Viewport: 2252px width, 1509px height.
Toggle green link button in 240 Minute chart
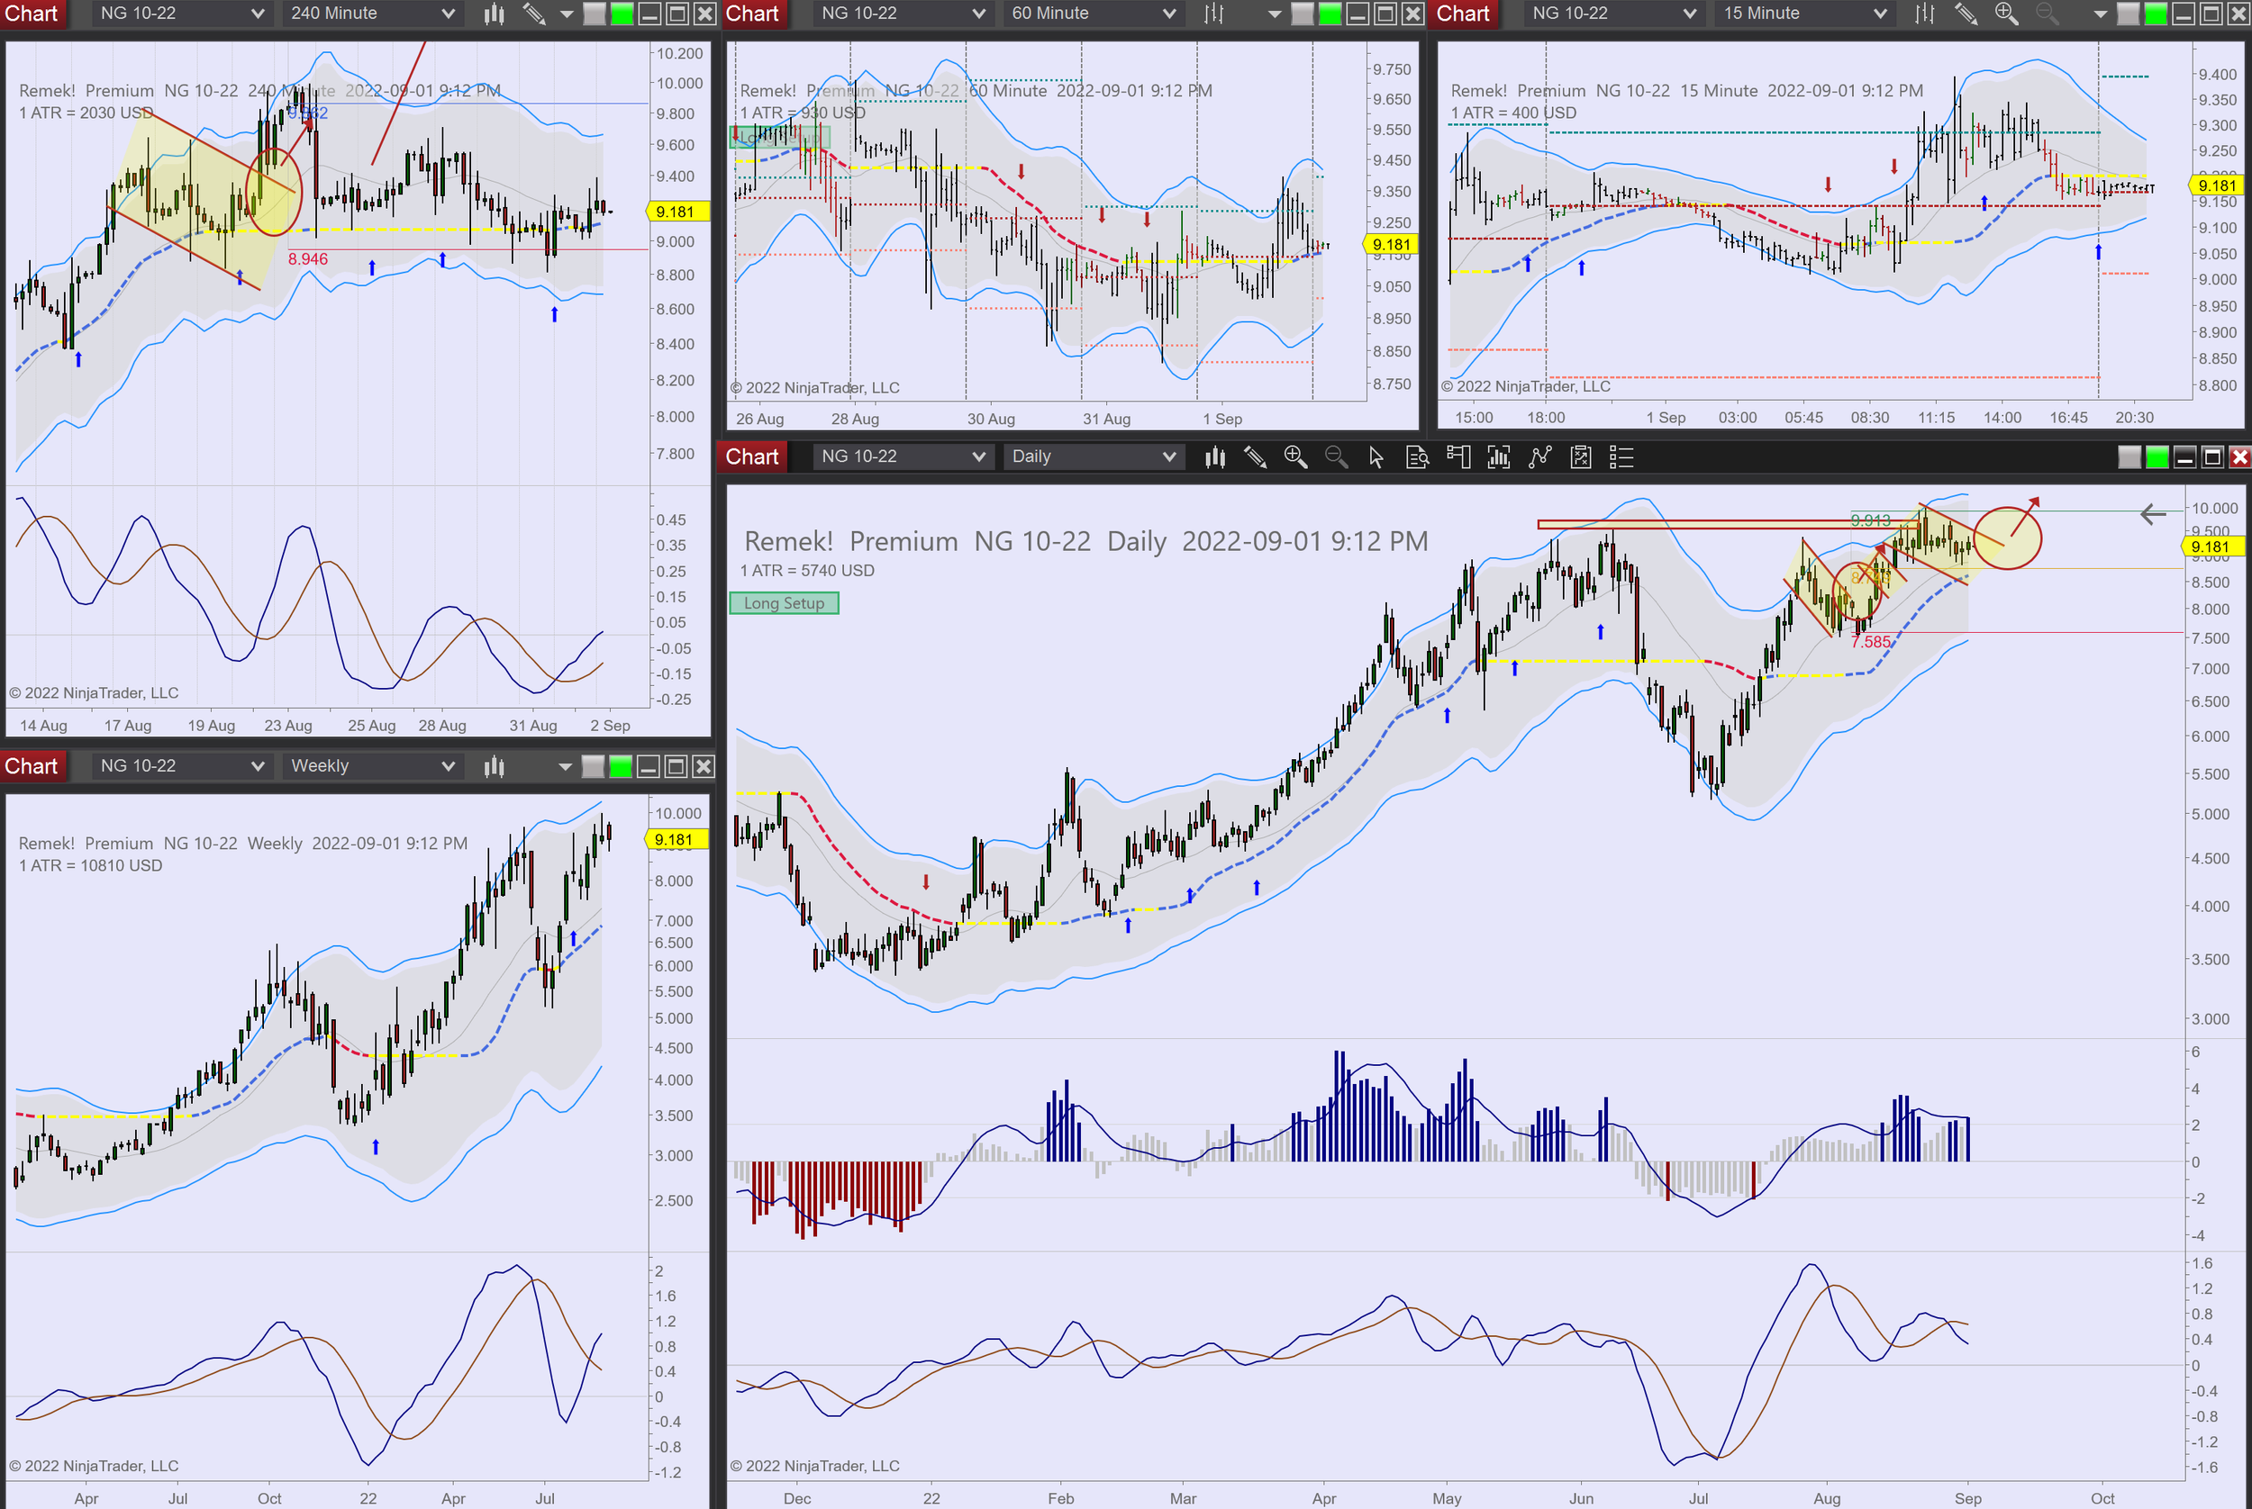(622, 14)
